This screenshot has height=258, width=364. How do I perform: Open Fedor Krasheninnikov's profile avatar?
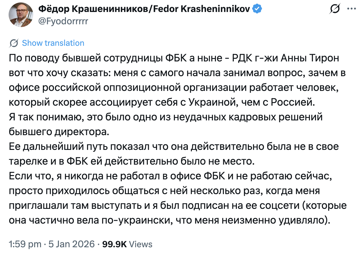click(21, 16)
